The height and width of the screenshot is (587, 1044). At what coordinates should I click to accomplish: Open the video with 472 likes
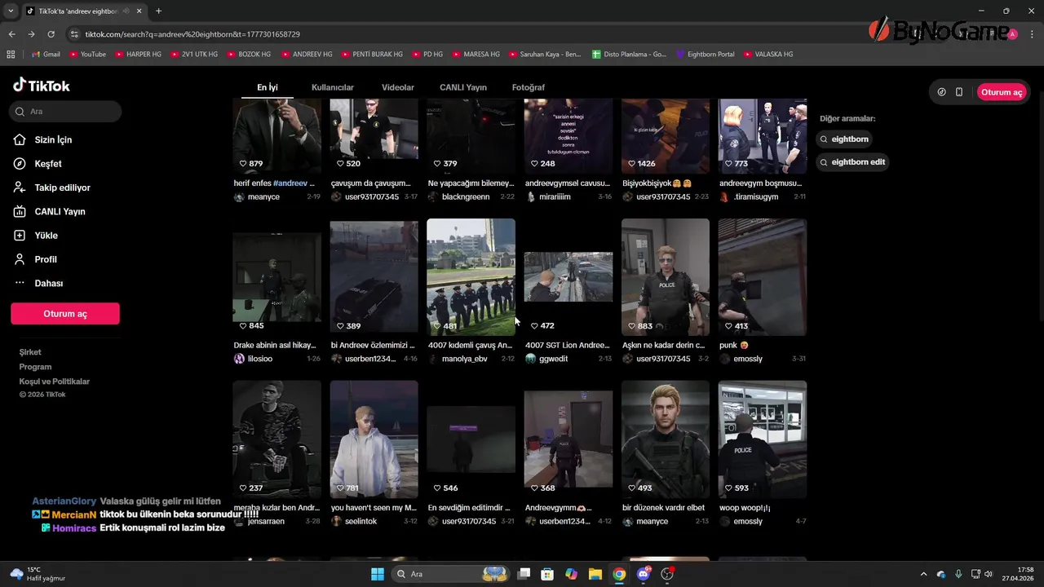[x=568, y=277]
